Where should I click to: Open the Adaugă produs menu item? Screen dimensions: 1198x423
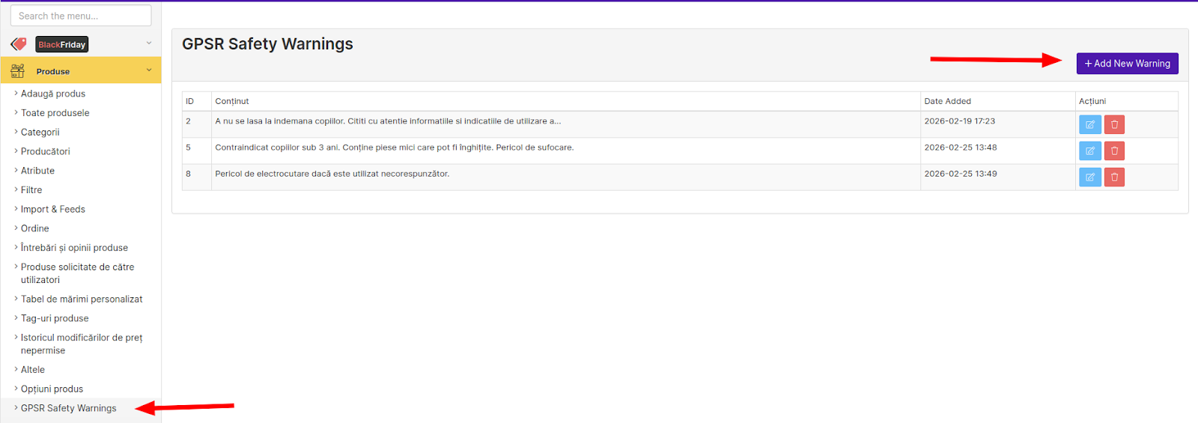tap(53, 94)
